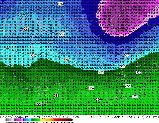159x123 pixels.
Task: Click the dark blue legend swatch
Action: (24, 120)
